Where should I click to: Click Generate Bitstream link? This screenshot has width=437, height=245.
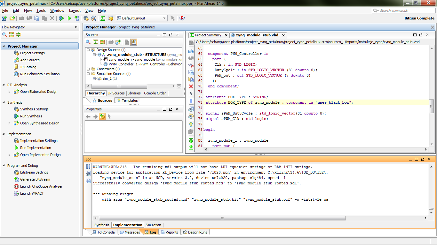point(35,179)
